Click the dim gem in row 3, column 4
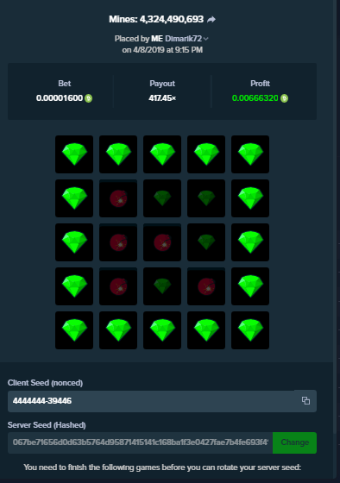Image resolution: width=340 pixels, height=483 pixels. click(x=206, y=242)
